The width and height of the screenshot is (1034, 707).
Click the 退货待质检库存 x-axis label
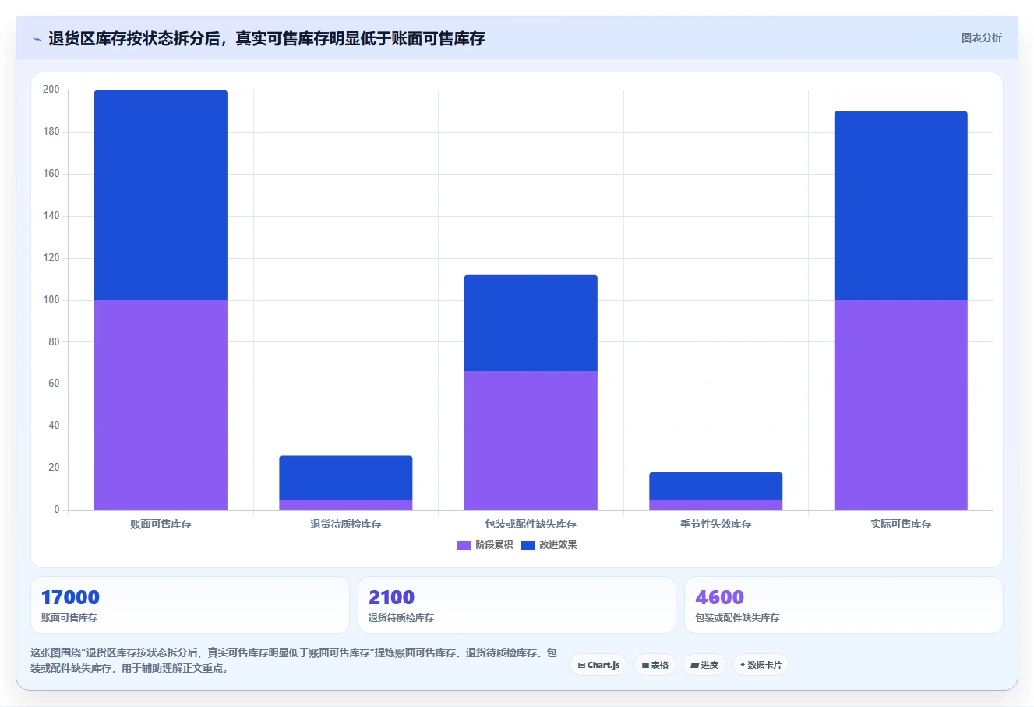346,524
